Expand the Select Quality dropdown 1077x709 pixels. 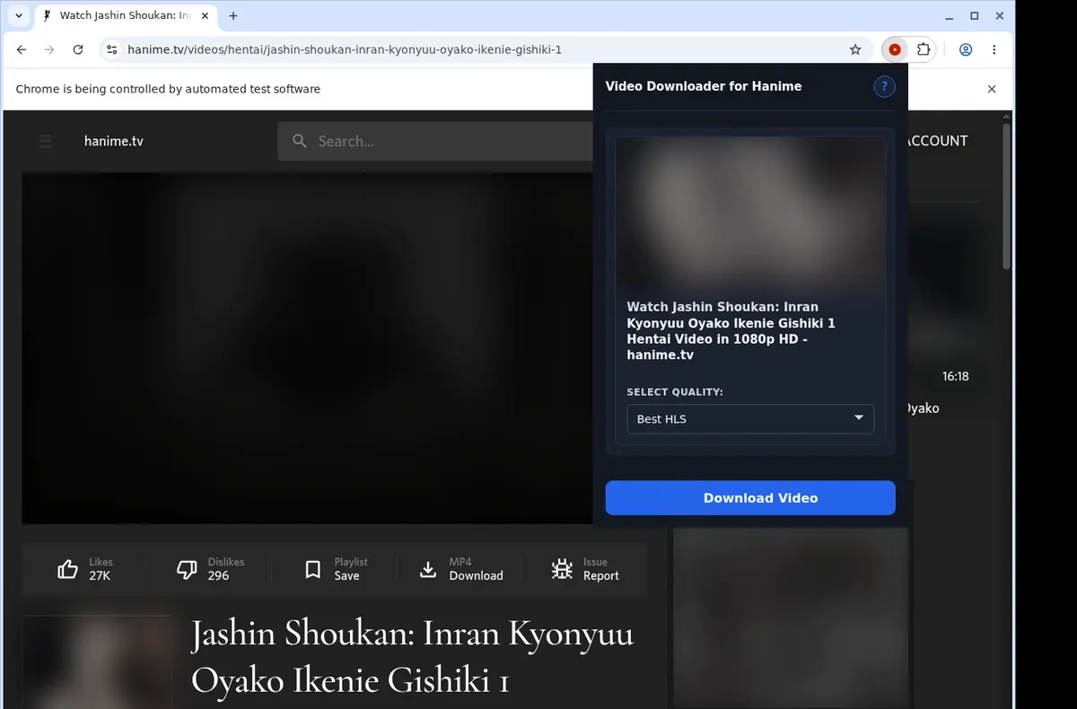(x=750, y=419)
